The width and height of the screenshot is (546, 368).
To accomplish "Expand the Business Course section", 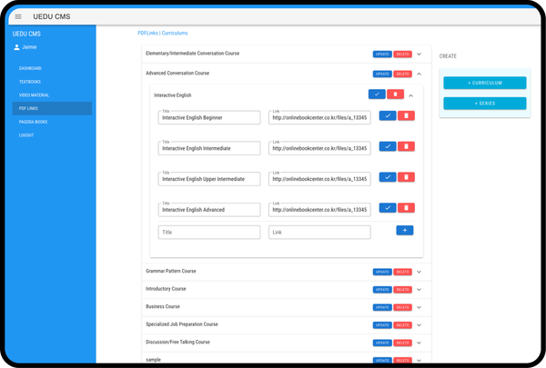I will [x=420, y=306].
